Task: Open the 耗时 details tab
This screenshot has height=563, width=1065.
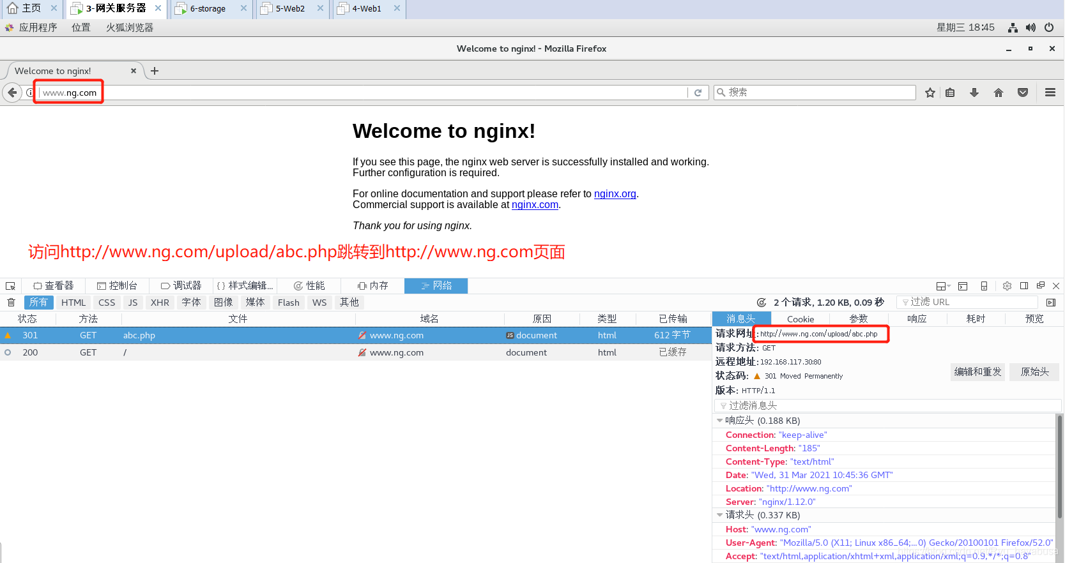Action: pyautogui.click(x=976, y=319)
